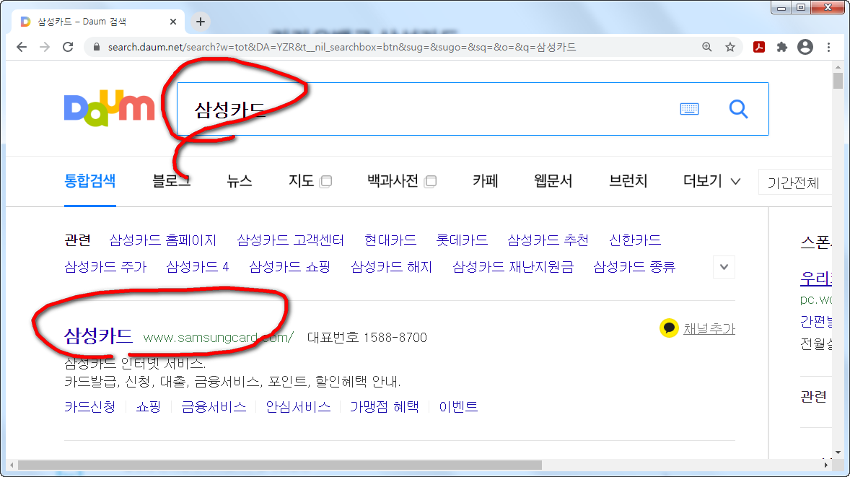This screenshot has height=477, width=850.
Task: Open the 기간전체 period filter
Action: click(794, 182)
